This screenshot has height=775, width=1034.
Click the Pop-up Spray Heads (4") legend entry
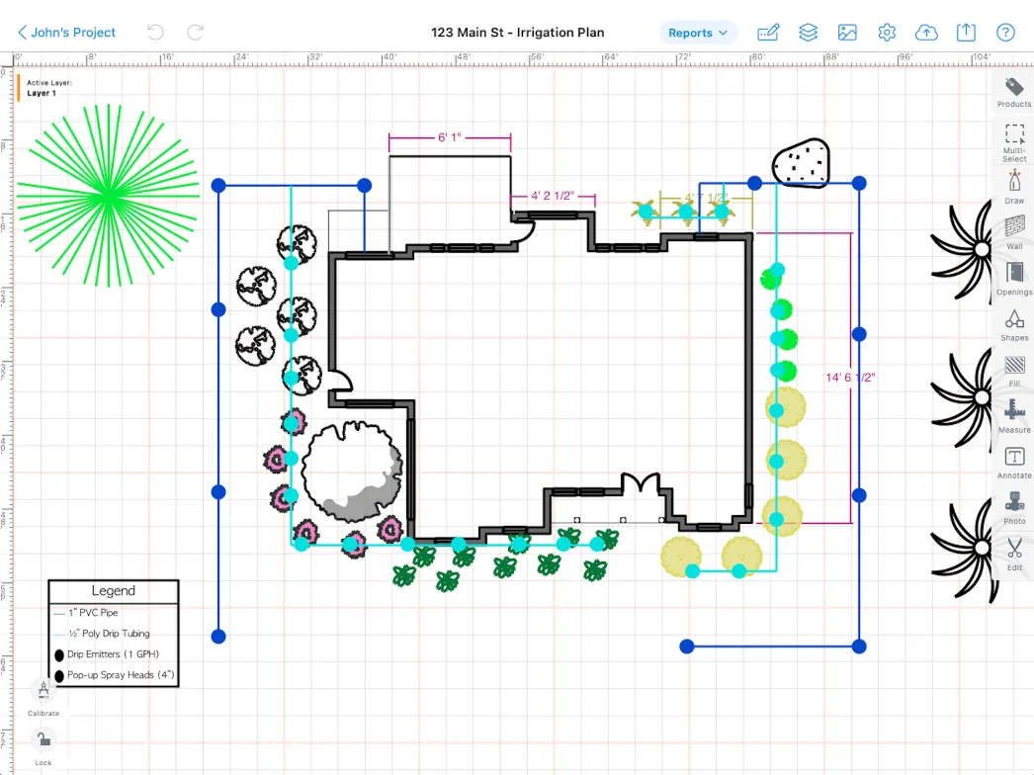click(114, 675)
